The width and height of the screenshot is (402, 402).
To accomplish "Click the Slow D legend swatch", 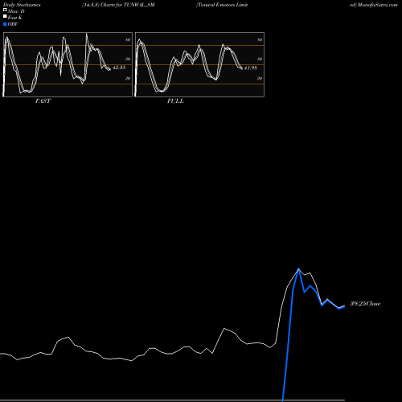I will tap(5, 10).
